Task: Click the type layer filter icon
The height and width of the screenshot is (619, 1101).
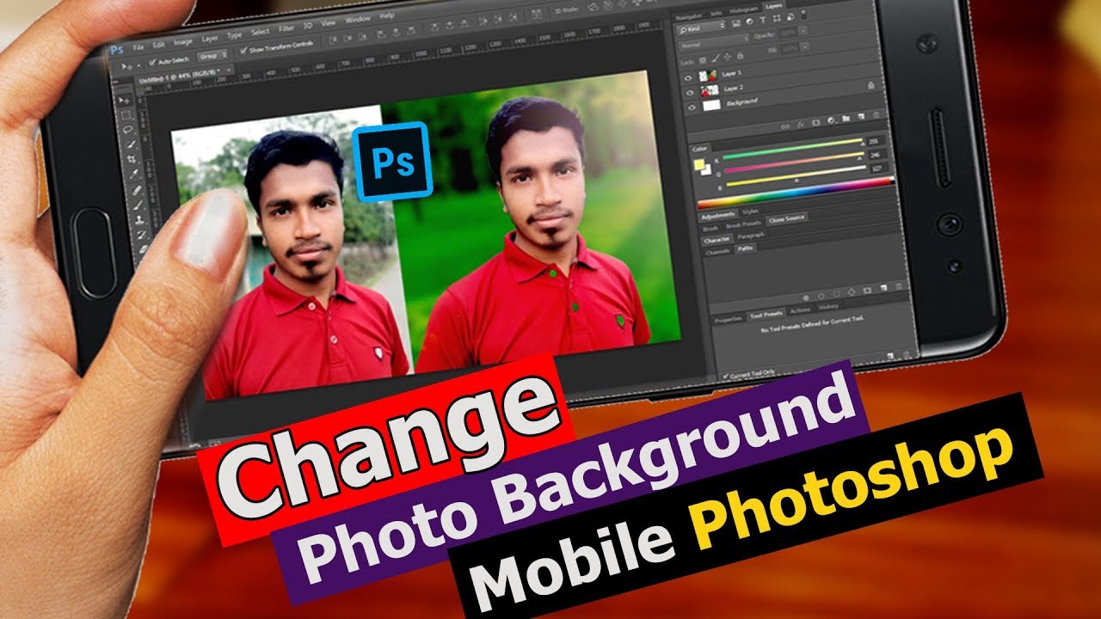Action: 763,20
